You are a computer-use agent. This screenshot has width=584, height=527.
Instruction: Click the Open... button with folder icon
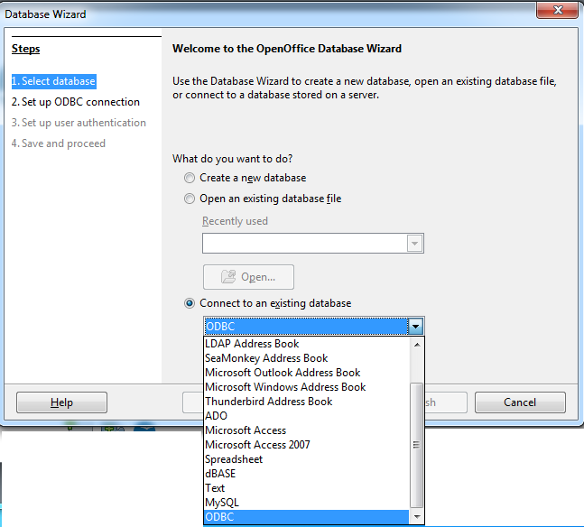tap(248, 277)
